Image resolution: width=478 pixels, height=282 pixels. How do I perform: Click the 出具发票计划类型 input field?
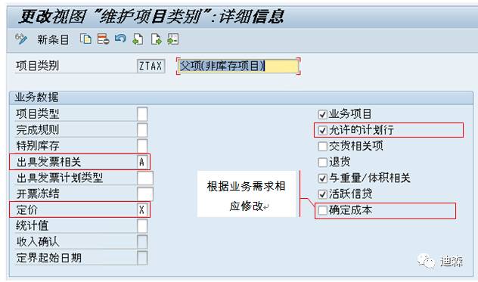144,178
